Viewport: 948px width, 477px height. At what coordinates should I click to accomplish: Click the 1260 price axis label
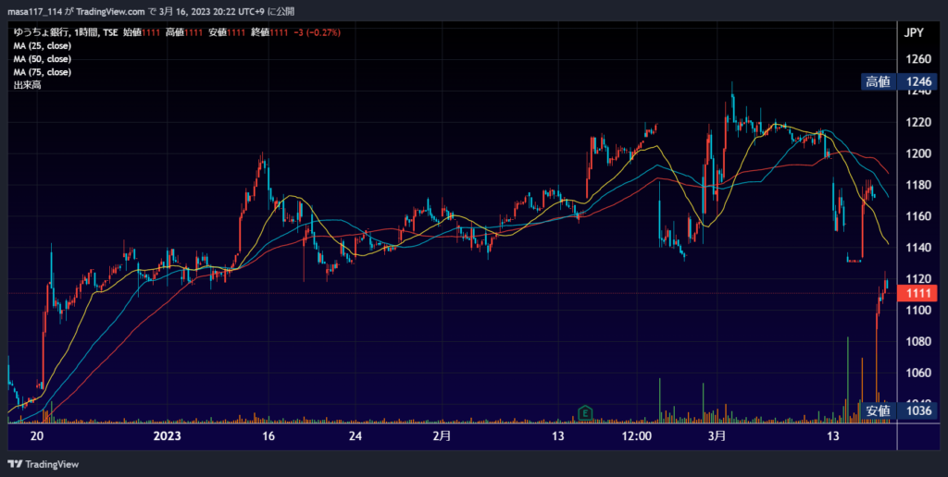918,59
